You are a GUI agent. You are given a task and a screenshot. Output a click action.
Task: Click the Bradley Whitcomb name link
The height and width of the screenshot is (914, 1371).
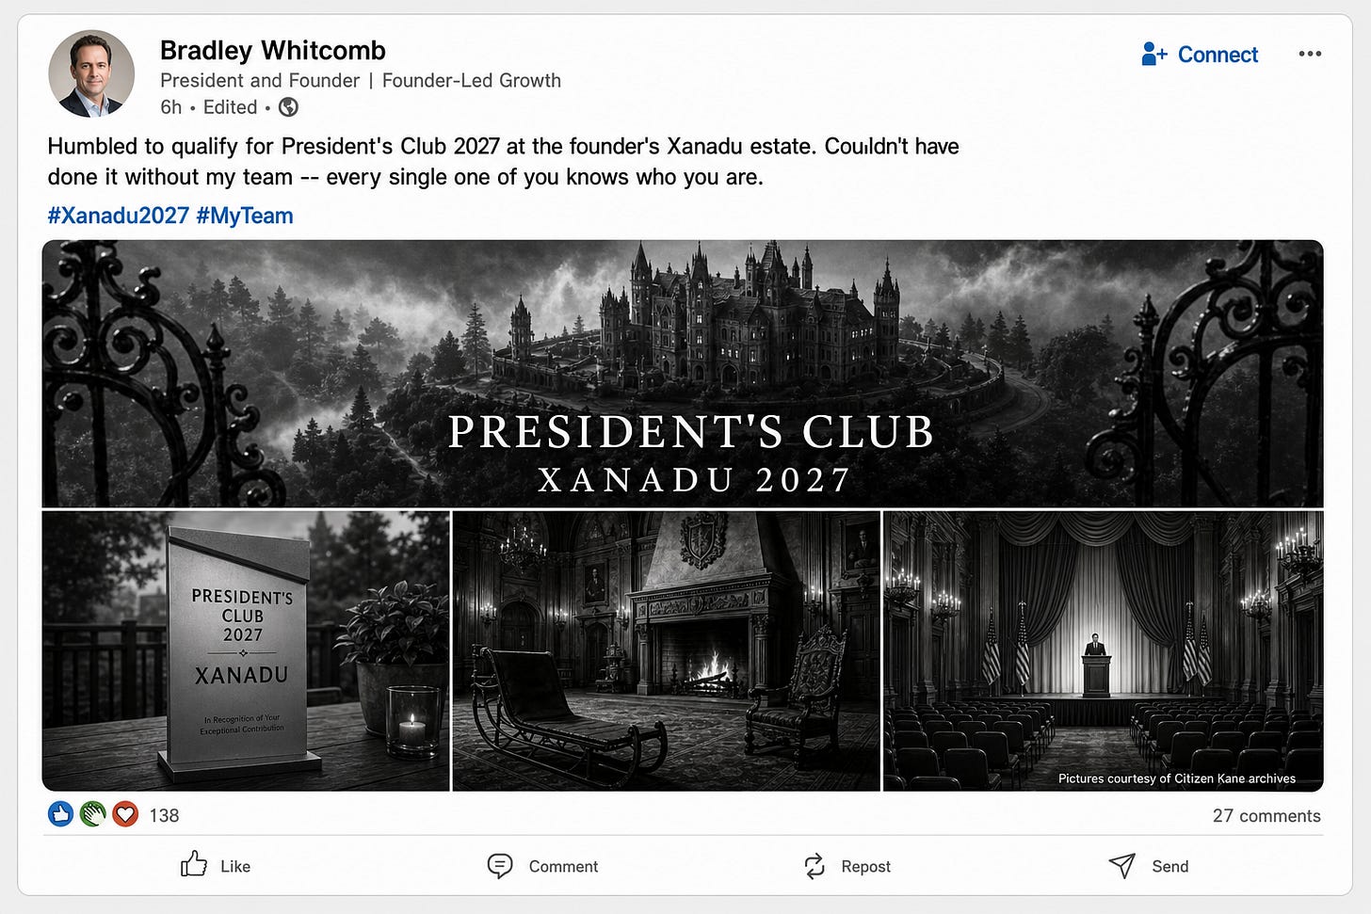coord(273,50)
